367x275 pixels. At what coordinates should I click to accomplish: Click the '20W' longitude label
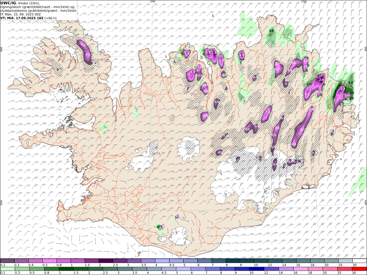tap(153, 1)
